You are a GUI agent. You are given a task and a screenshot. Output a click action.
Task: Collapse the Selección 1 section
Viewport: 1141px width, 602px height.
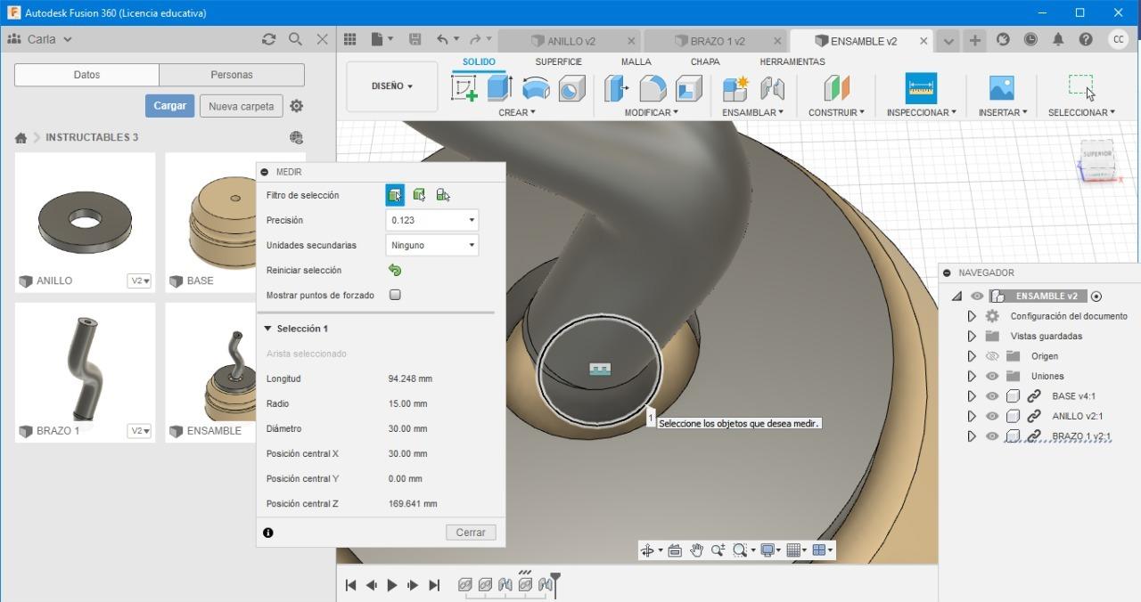(x=267, y=329)
